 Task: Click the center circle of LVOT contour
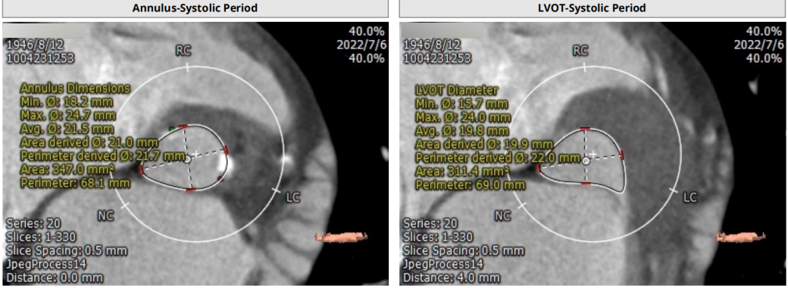click(586, 161)
